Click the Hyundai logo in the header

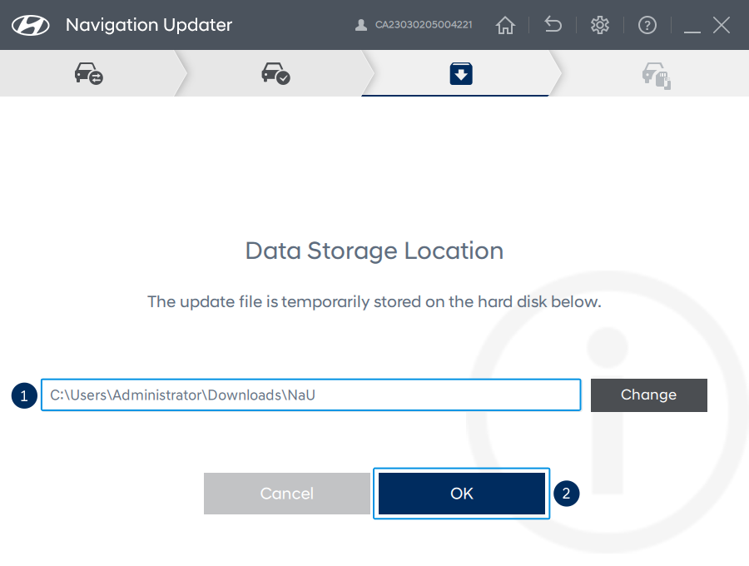point(31,25)
